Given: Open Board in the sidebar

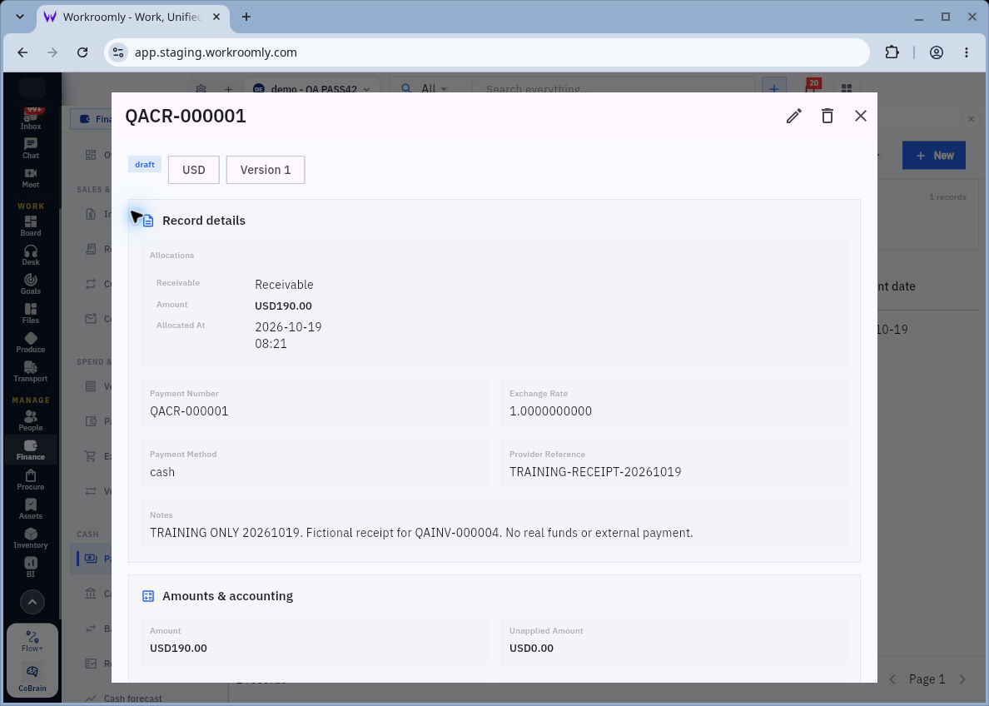Looking at the screenshot, I should (30, 226).
